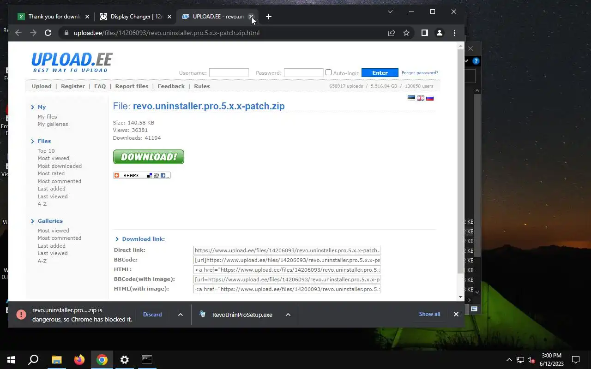Open the Rules menu item
The width and height of the screenshot is (591, 369).
202,86
